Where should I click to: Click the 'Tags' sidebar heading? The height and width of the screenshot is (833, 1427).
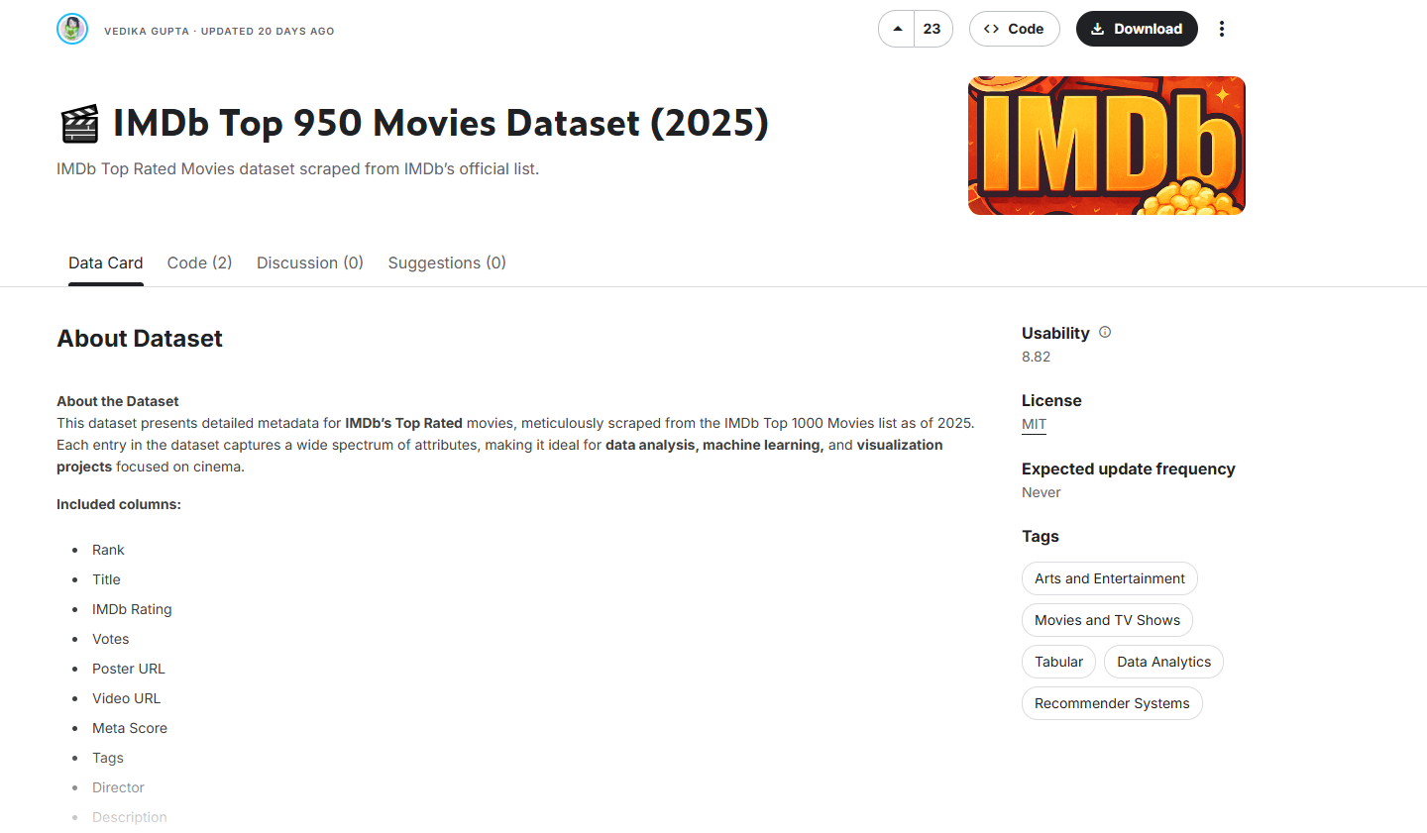[x=1041, y=536]
